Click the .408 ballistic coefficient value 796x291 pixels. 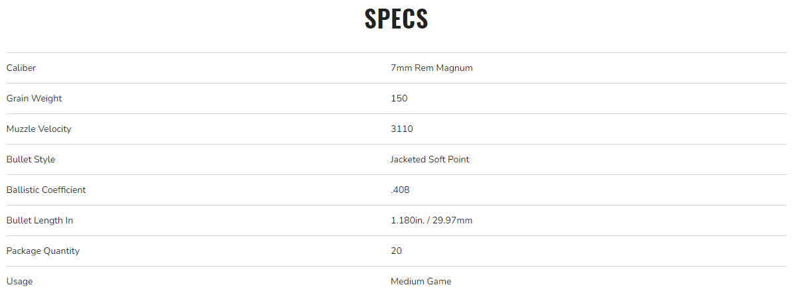point(400,190)
